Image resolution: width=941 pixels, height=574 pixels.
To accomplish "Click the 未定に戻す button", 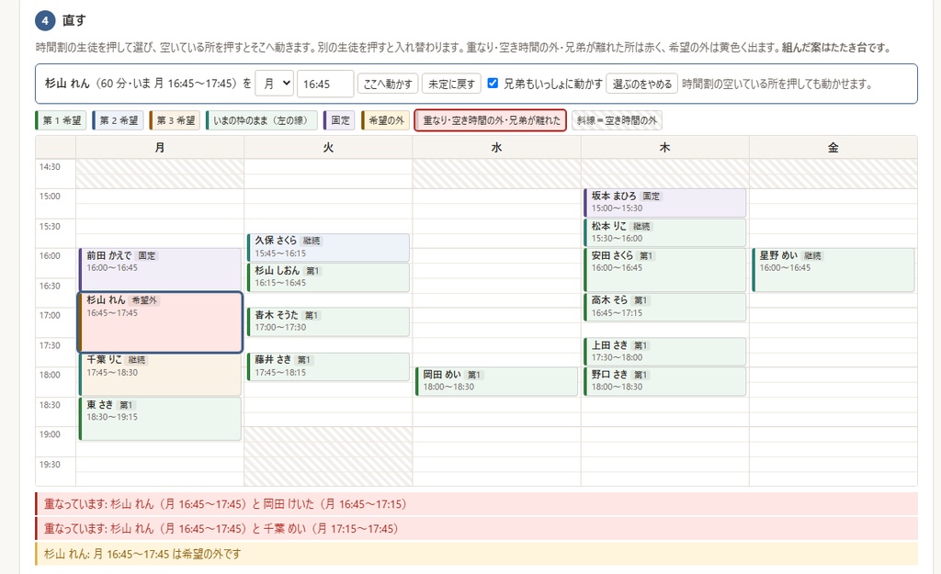I will pyautogui.click(x=452, y=84).
